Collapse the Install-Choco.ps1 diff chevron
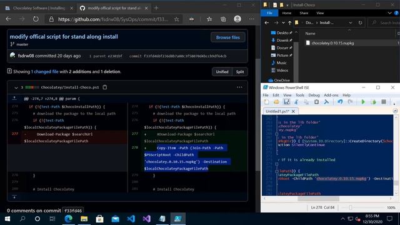Screen dimensions: 400x225 pos(16,87)
